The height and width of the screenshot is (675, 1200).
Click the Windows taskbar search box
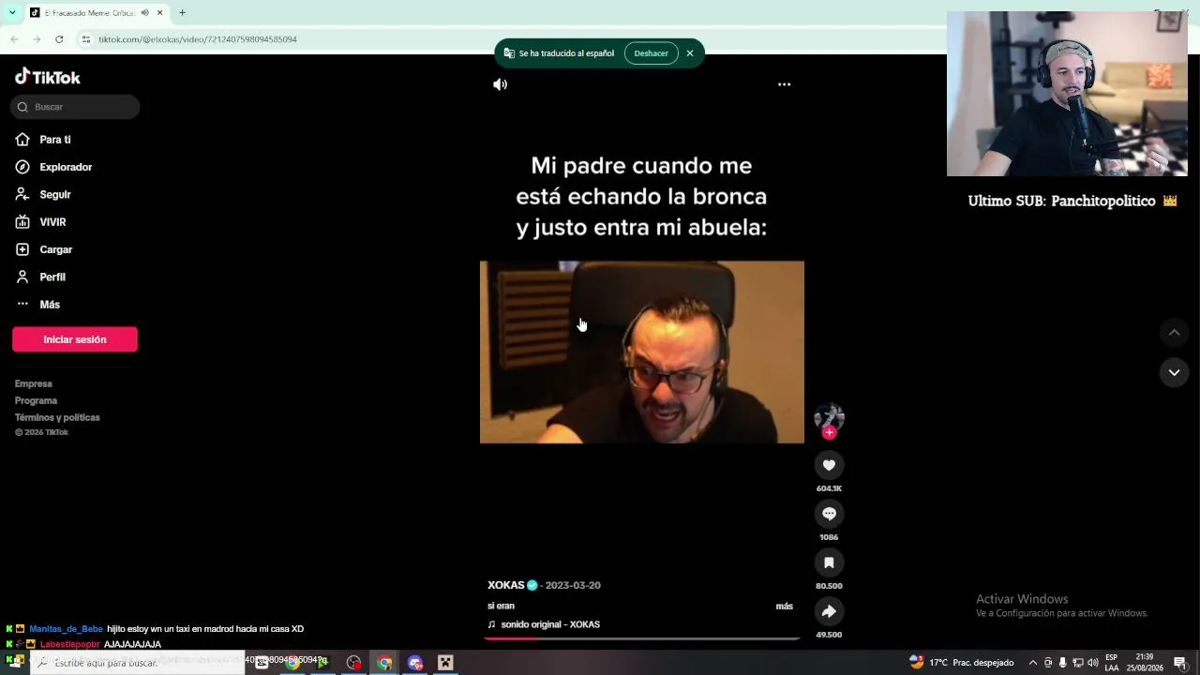click(x=138, y=663)
